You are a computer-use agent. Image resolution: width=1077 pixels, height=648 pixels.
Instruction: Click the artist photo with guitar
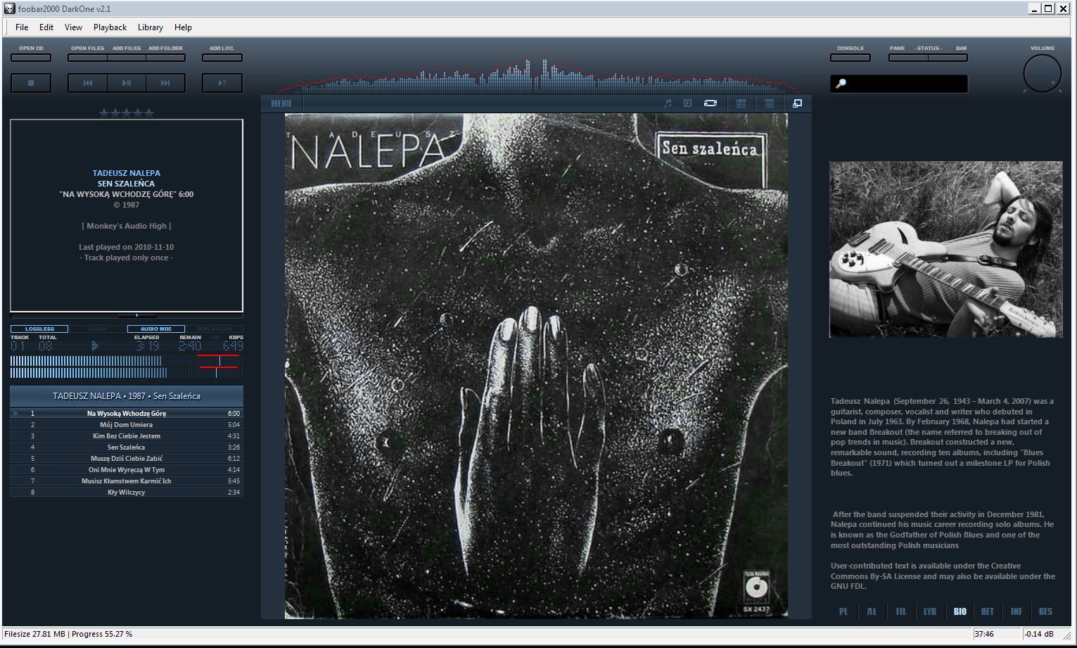(946, 249)
